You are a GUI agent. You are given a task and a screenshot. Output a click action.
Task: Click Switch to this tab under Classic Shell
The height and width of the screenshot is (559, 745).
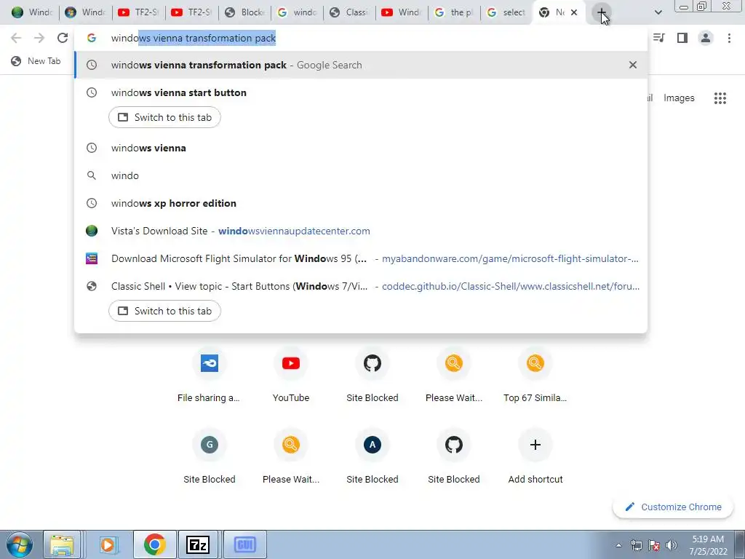164,311
